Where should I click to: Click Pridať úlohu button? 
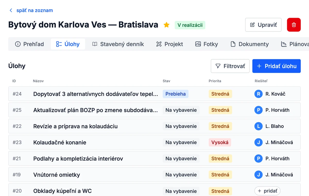277,66
